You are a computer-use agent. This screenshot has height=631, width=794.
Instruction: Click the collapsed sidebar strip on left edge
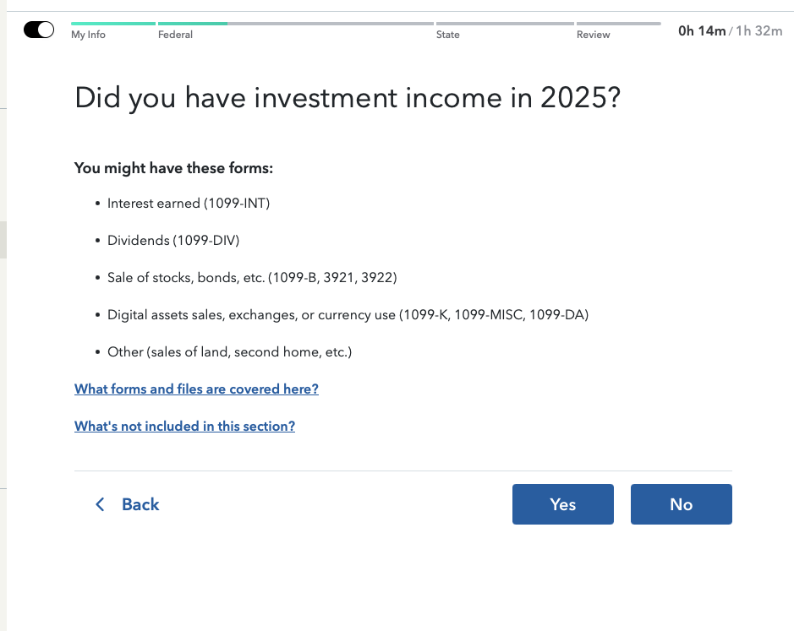[4, 240]
